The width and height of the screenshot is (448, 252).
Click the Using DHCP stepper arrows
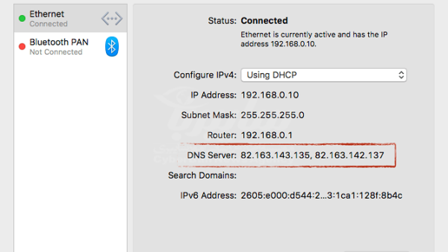(x=401, y=75)
